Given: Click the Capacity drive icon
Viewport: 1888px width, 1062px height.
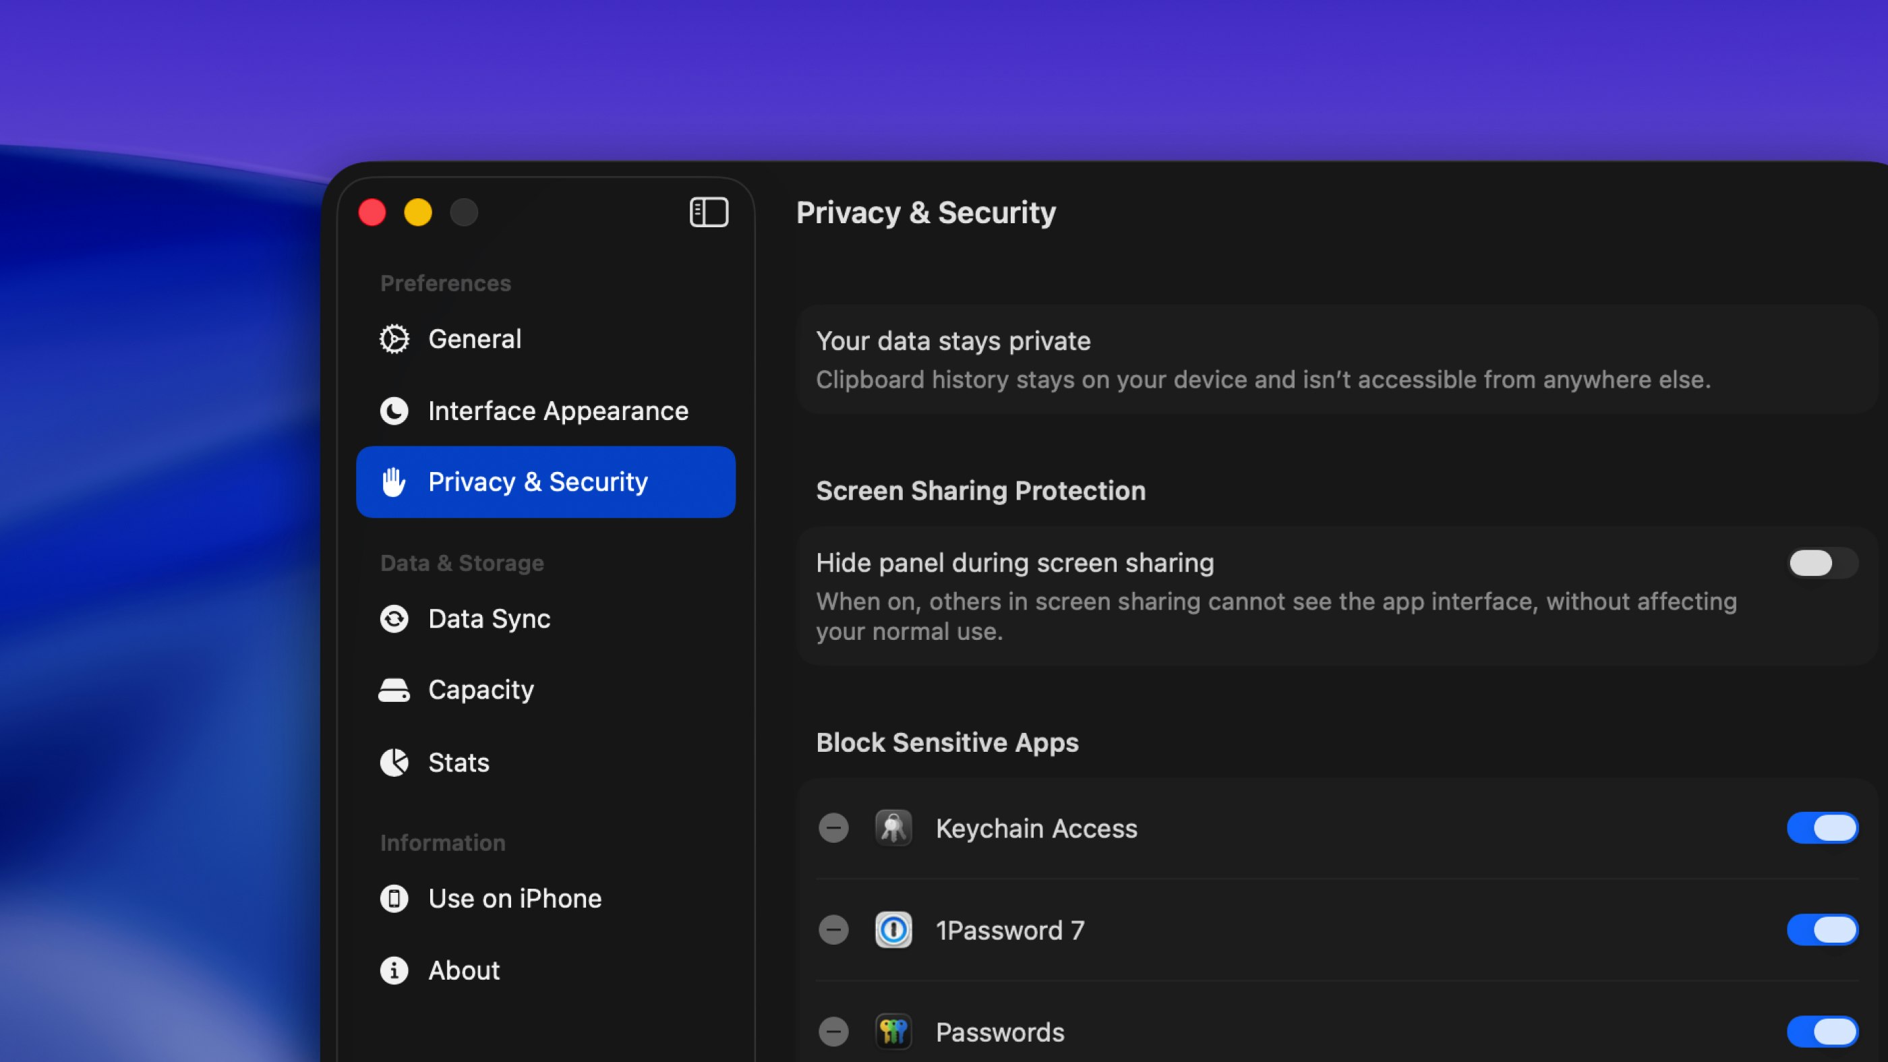Looking at the screenshot, I should click(394, 690).
